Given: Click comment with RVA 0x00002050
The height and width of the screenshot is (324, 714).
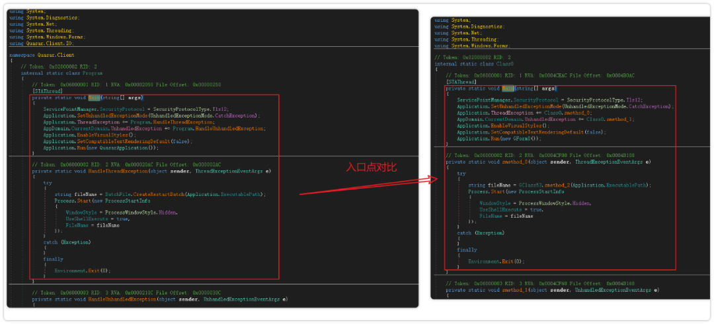Looking at the screenshot, I should 126,85.
